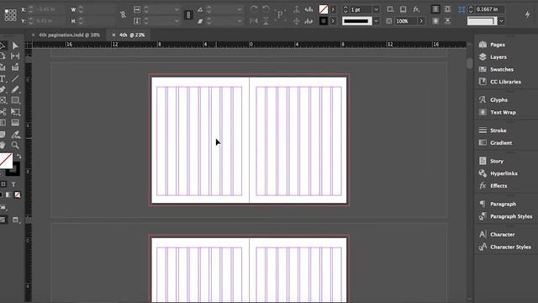Select the Scissors tool
Viewport: 538px width, 303px height.
point(3,112)
